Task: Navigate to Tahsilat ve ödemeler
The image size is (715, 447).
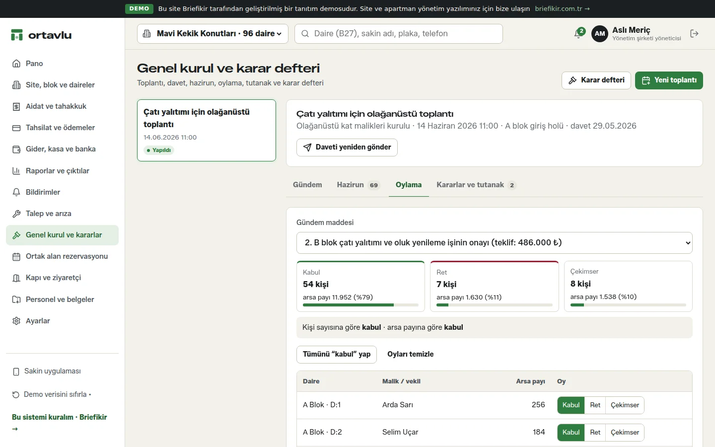Action: [x=62, y=128]
